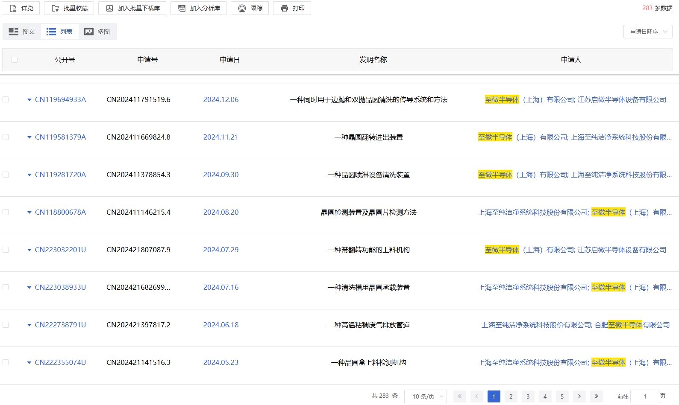This screenshot has height=405, width=679.
Task: Click title 晶圆检测装置及晶圆片检测方法
Action: point(369,212)
